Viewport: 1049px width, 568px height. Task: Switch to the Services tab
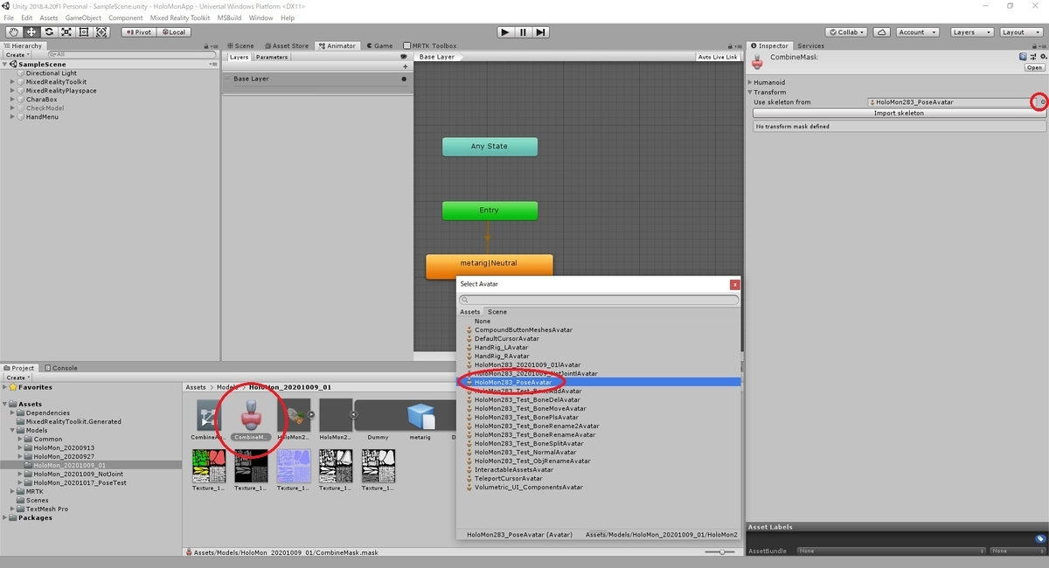pyautogui.click(x=810, y=45)
